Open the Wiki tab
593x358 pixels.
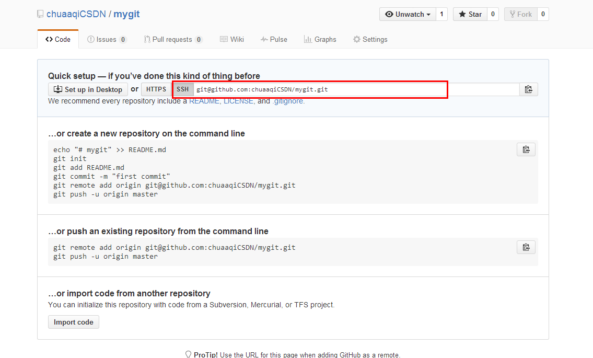(232, 39)
